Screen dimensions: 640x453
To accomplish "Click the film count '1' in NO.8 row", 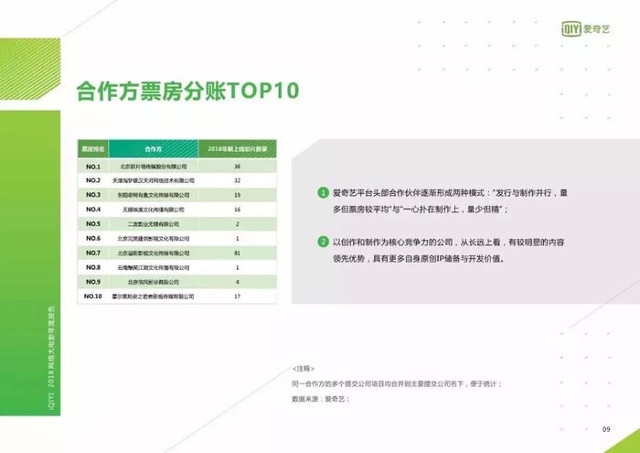I will click(237, 267).
